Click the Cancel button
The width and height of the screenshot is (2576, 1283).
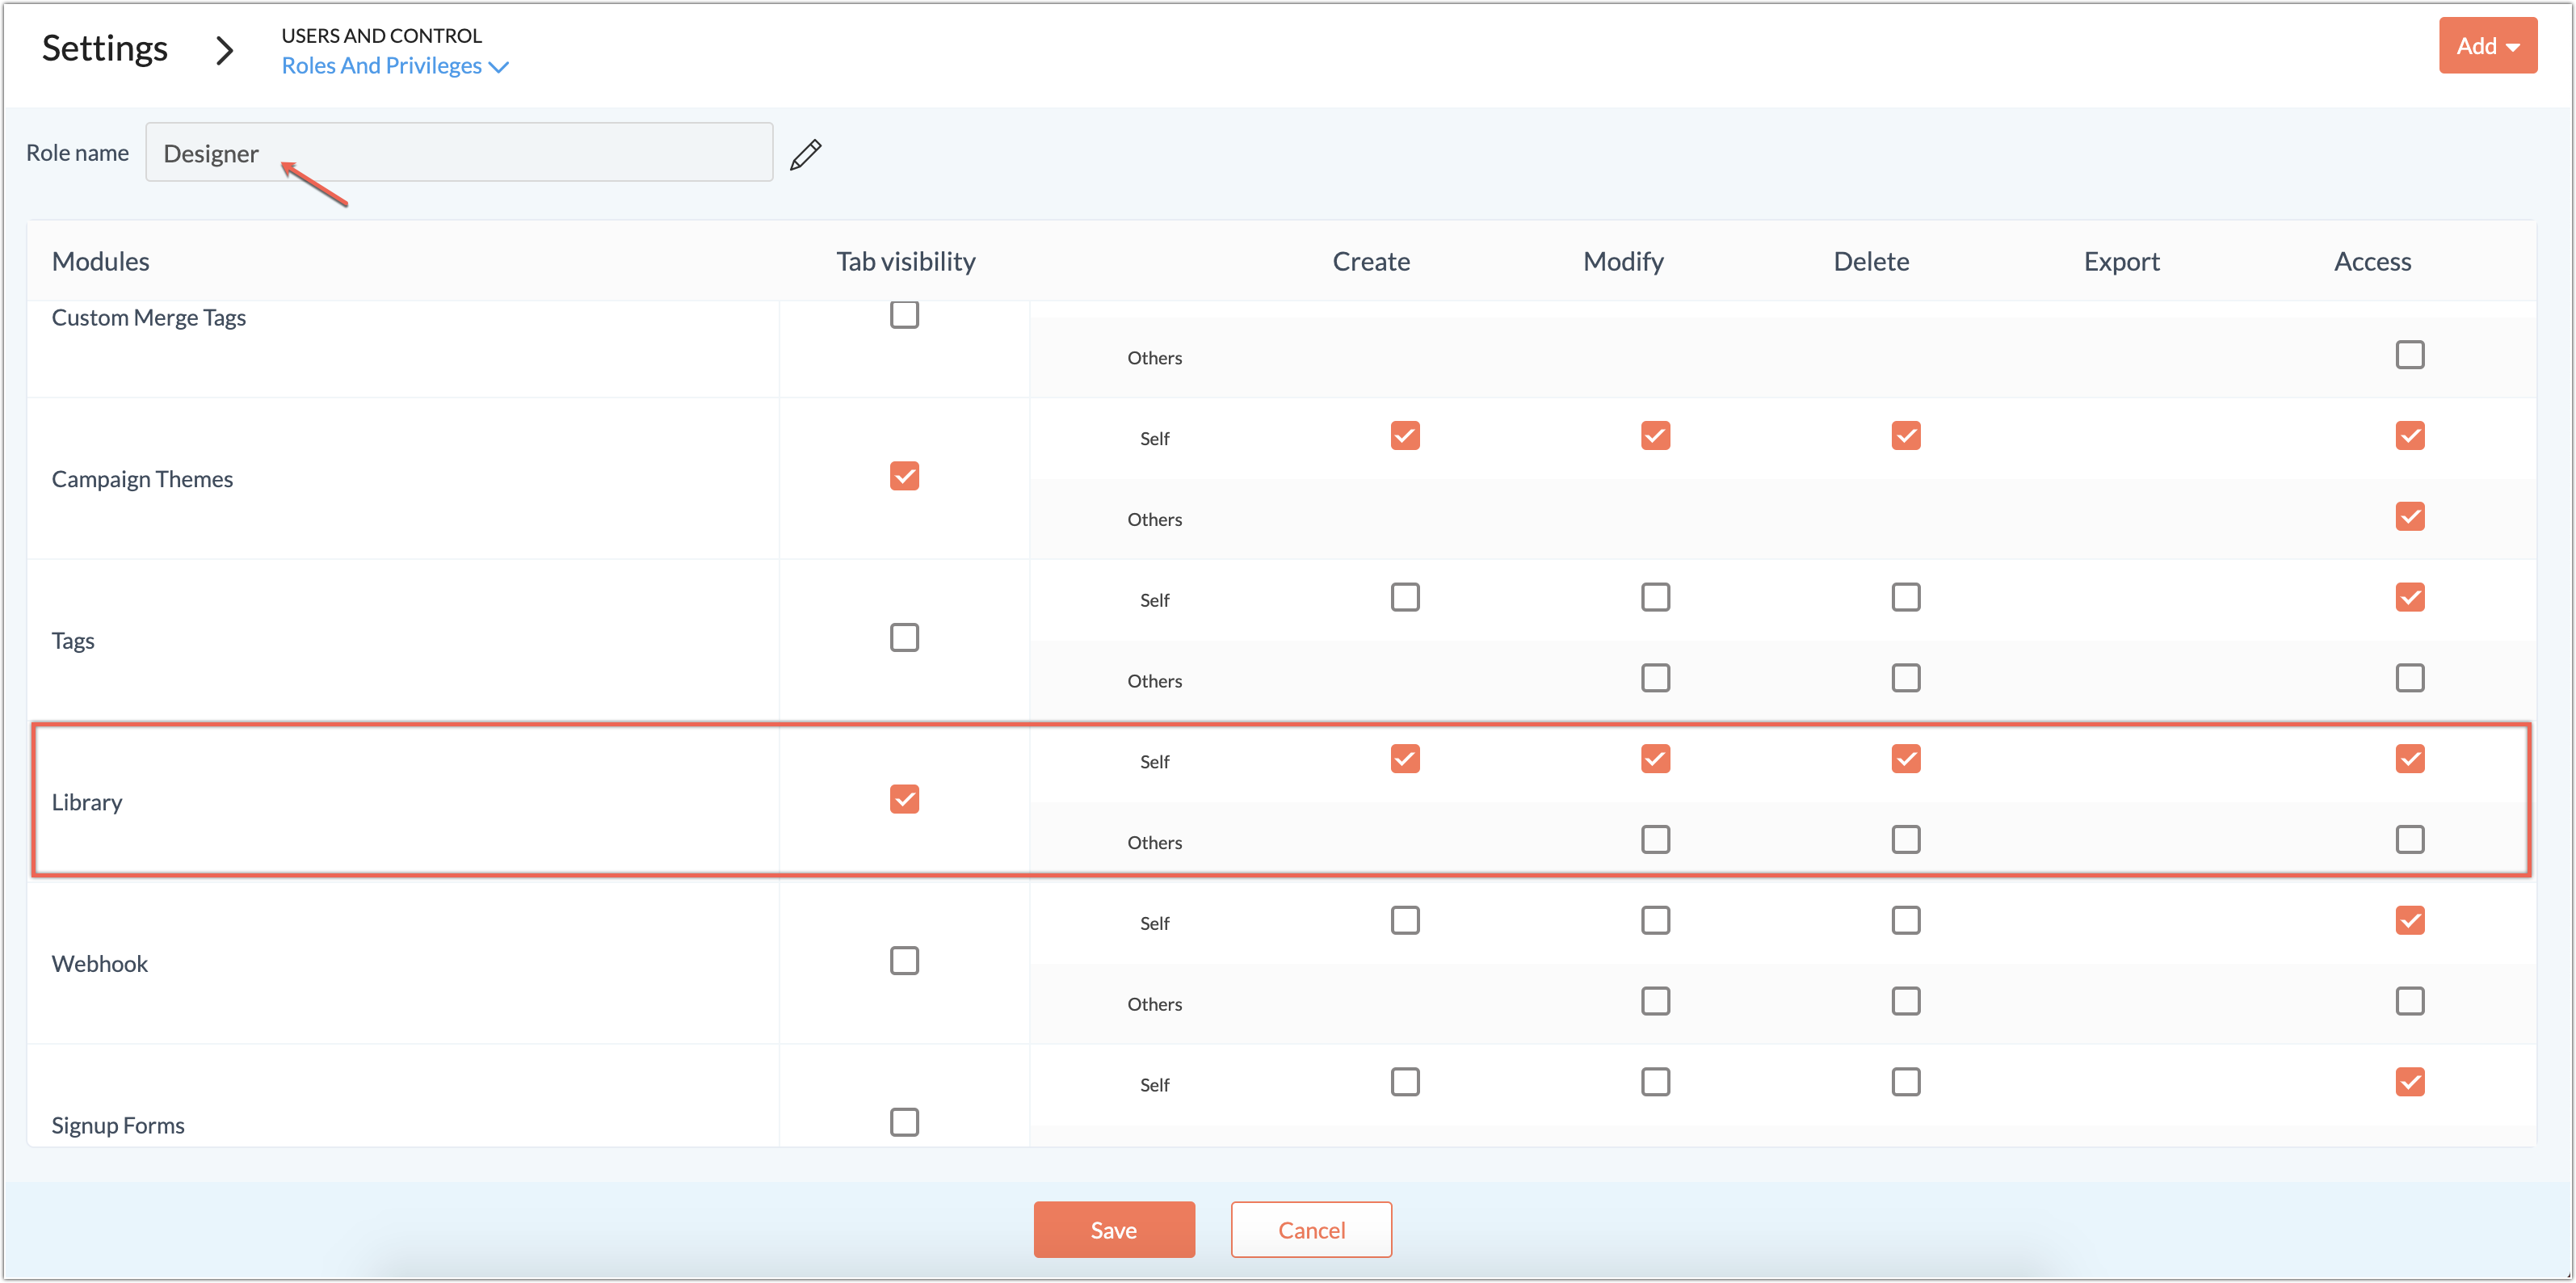1310,1229
